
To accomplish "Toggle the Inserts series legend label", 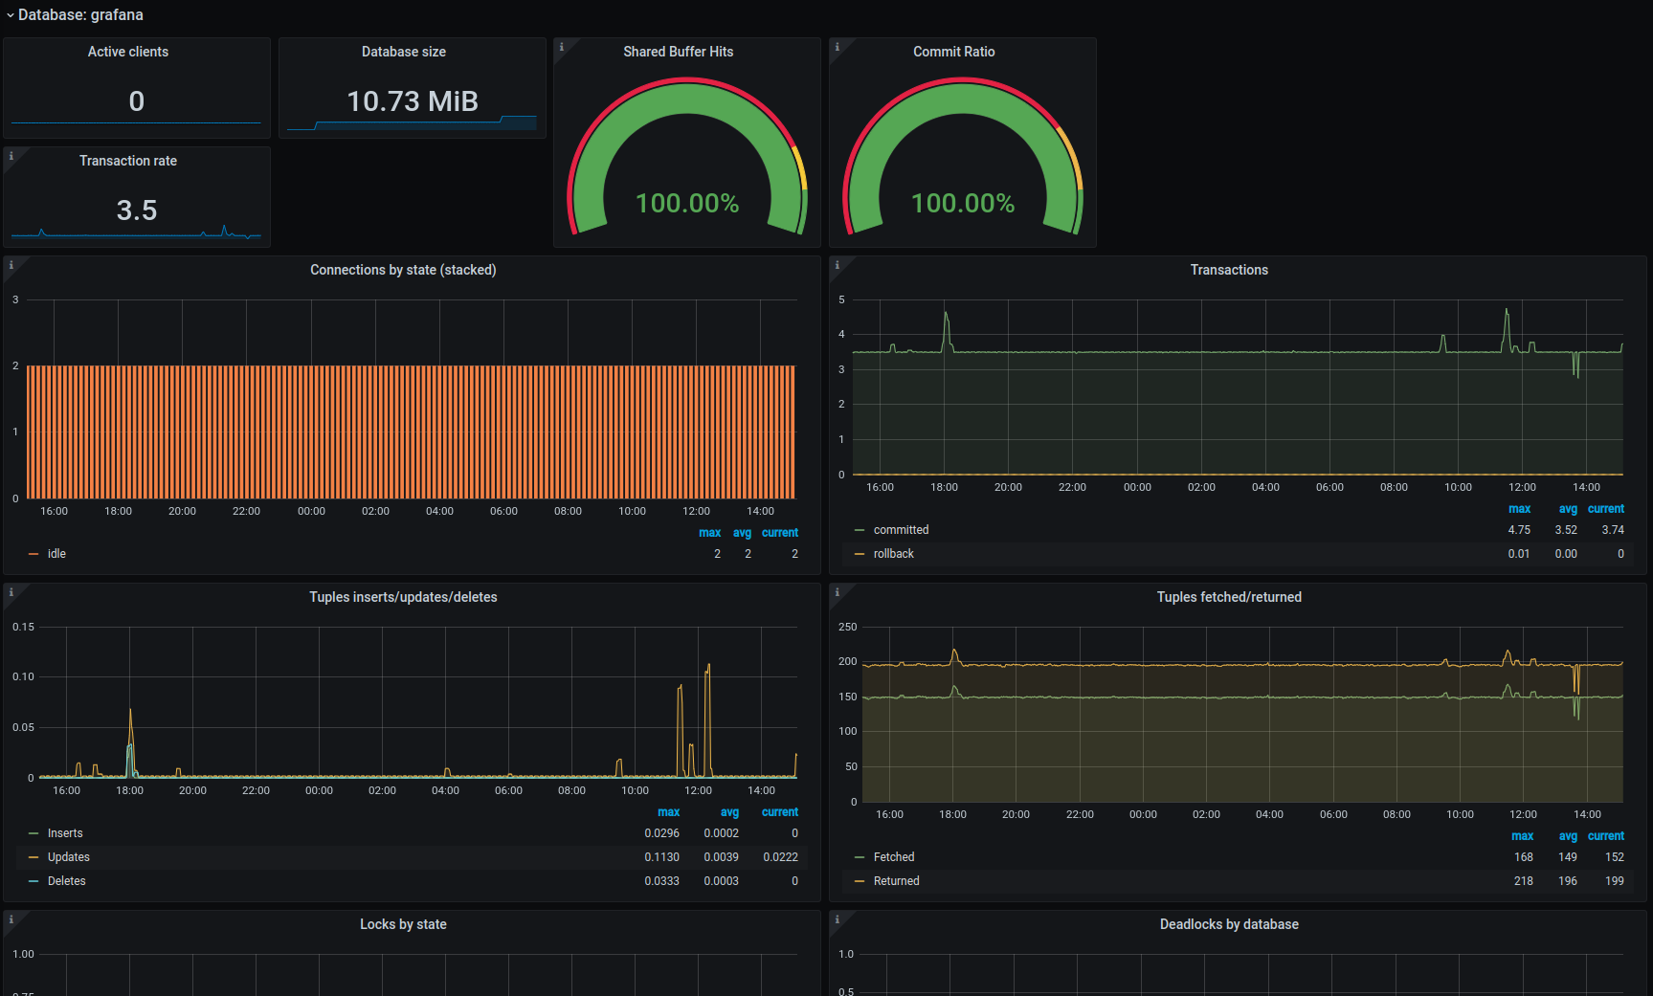I will pos(65,833).
